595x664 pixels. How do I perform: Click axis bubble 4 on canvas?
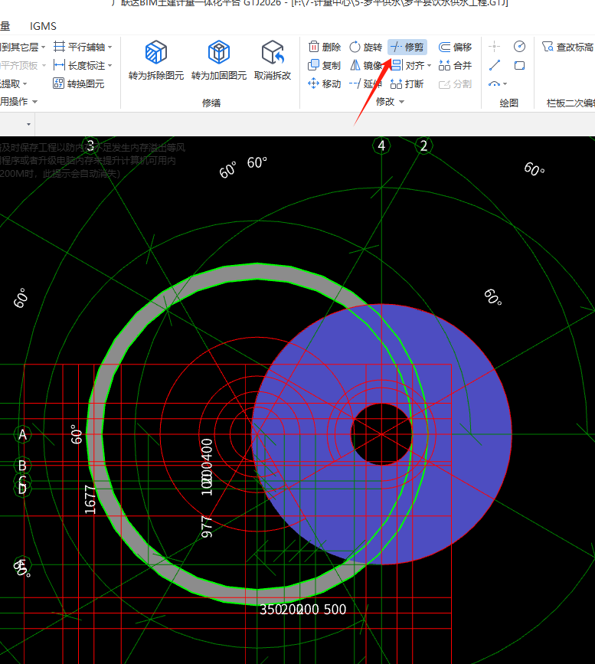(x=381, y=146)
